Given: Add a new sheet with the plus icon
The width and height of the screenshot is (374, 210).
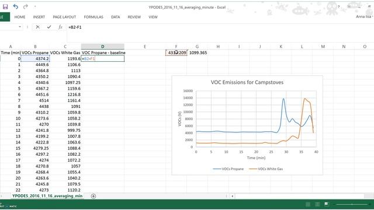Looking at the screenshot, I should point(93,196).
